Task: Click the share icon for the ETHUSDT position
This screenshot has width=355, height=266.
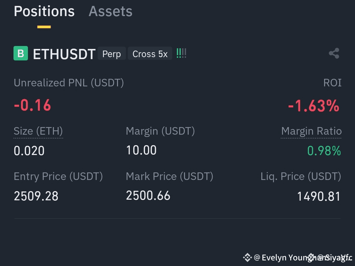Action: [334, 54]
